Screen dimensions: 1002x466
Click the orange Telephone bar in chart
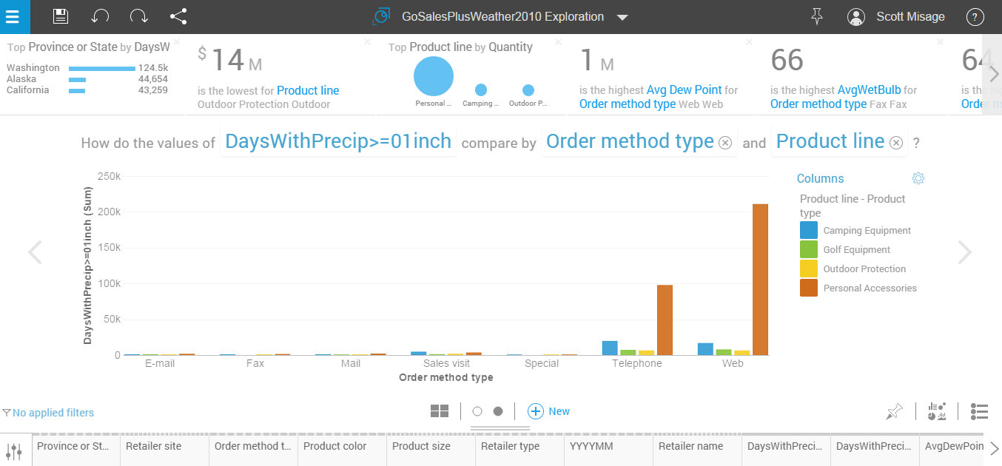665,320
